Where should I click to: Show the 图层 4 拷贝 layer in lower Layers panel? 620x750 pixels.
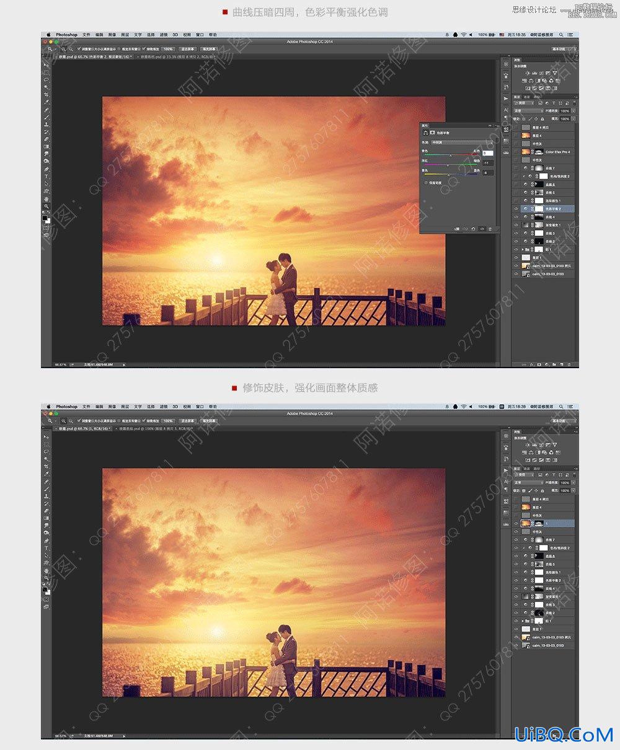click(516, 499)
